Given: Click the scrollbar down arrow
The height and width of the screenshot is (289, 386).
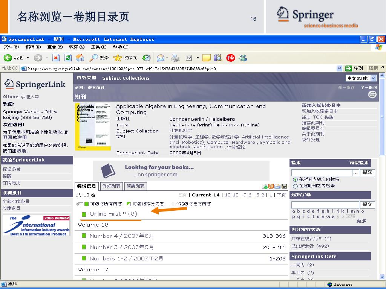Looking at the screenshot, I should point(382,277).
